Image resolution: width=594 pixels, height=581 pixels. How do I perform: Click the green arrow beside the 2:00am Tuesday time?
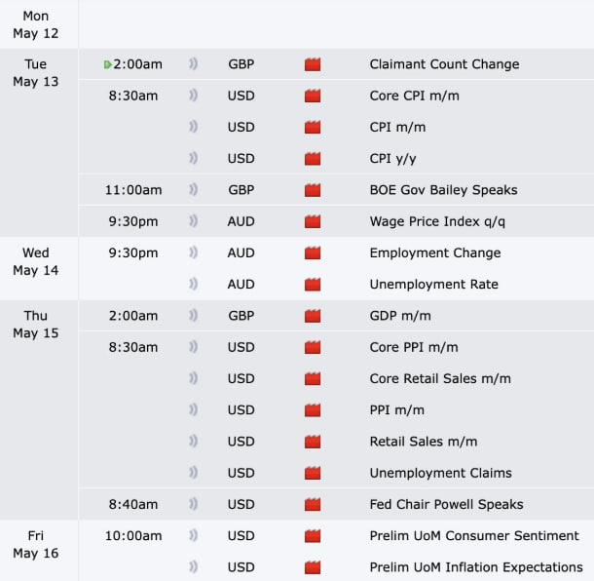tap(107, 64)
